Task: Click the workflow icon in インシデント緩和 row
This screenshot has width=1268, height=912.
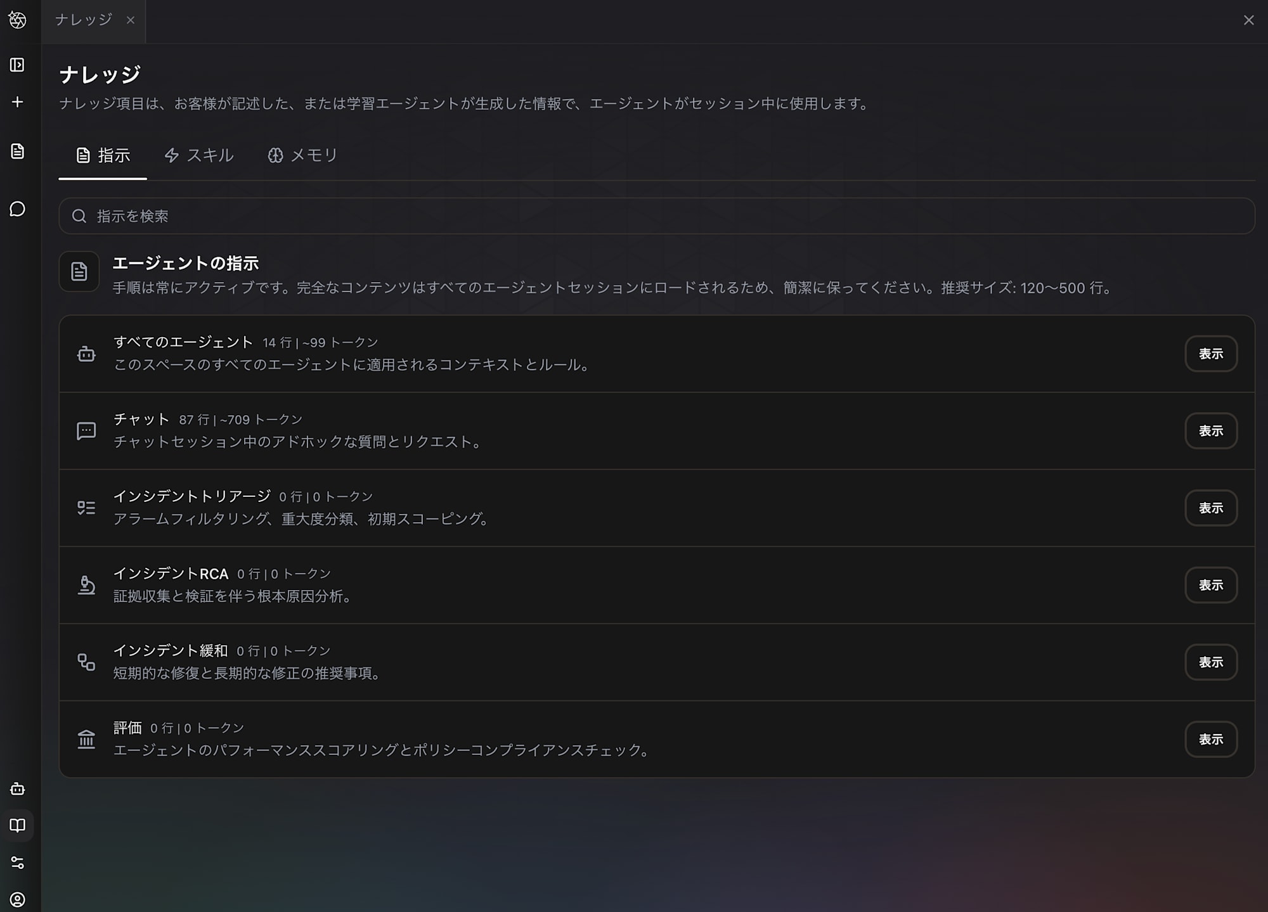Action: [x=86, y=662]
